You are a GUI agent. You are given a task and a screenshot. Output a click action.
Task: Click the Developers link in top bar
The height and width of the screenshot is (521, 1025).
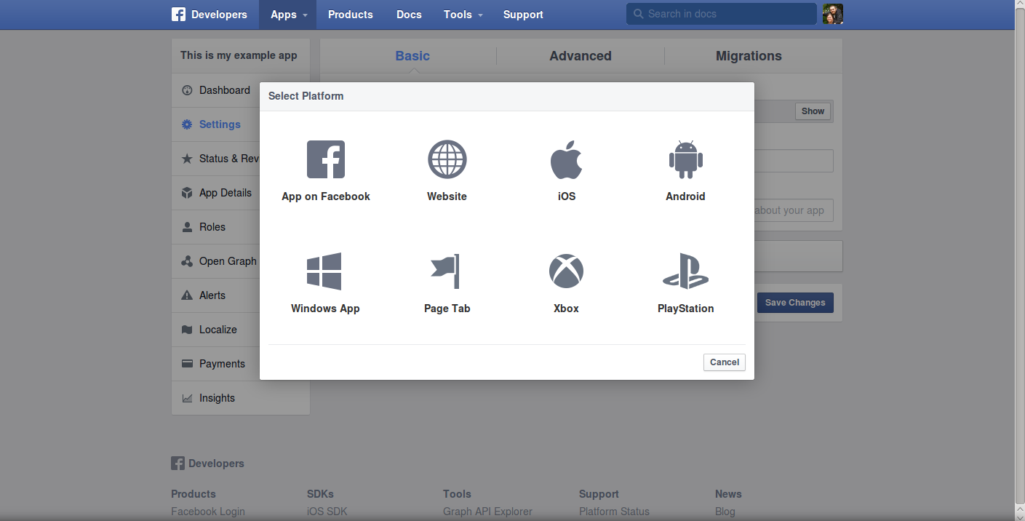[219, 15]
